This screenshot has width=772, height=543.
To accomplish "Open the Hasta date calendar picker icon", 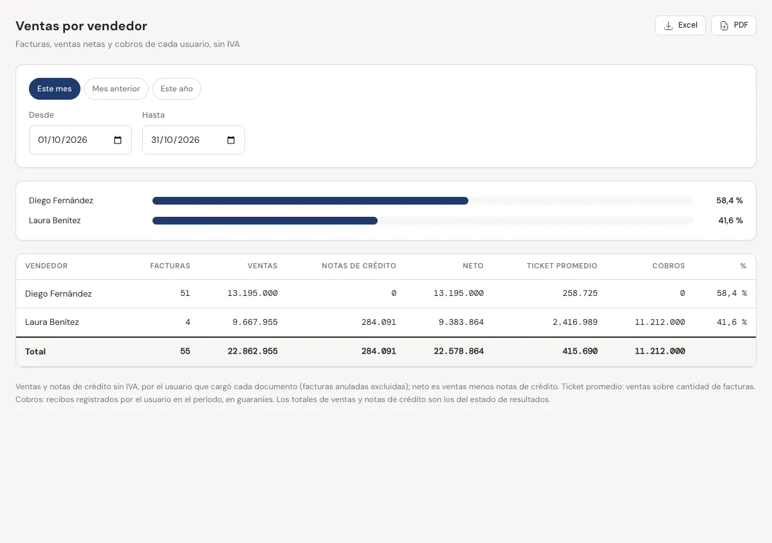I will click(231, 140).
